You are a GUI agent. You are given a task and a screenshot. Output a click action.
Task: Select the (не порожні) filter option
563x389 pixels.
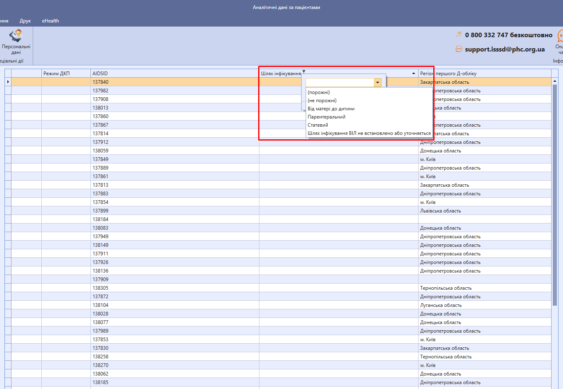[x=322, y=101]
